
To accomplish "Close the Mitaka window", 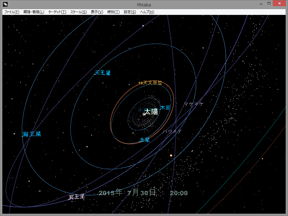I will (x=279, y=4).
